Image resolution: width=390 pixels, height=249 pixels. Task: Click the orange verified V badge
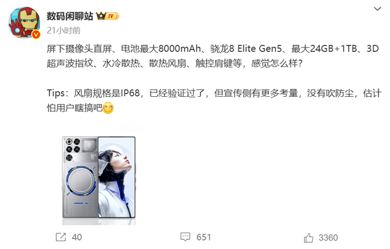point(36,35)
